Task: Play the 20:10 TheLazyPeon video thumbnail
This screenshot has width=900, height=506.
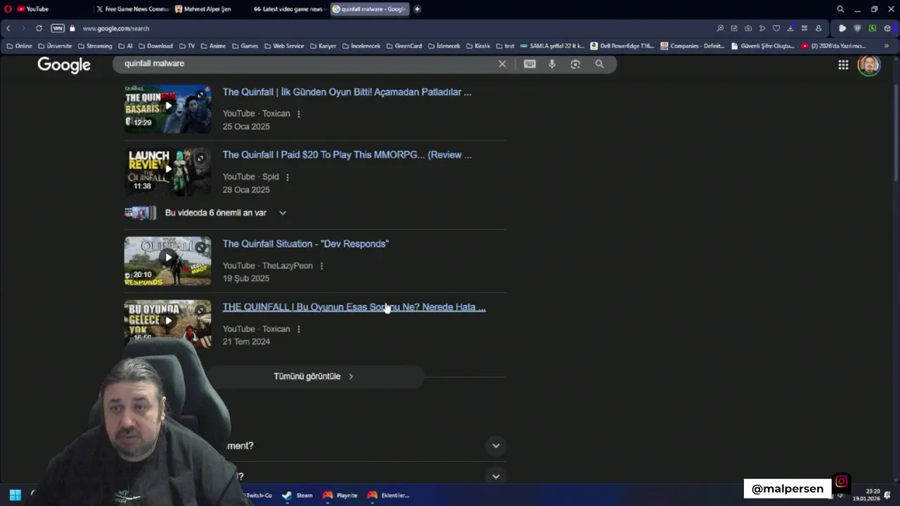Action: click(167, 261)
